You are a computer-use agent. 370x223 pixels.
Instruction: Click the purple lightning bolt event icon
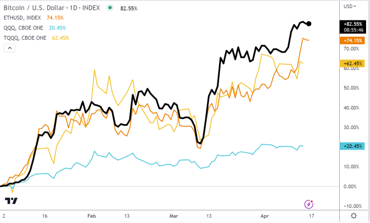(308, 204)
